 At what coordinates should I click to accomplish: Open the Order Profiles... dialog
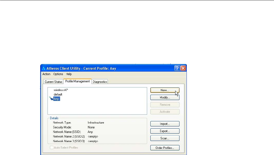click(x=165, y=148)
